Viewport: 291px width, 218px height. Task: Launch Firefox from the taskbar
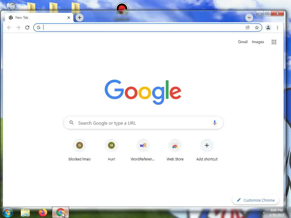coord(43,212)
